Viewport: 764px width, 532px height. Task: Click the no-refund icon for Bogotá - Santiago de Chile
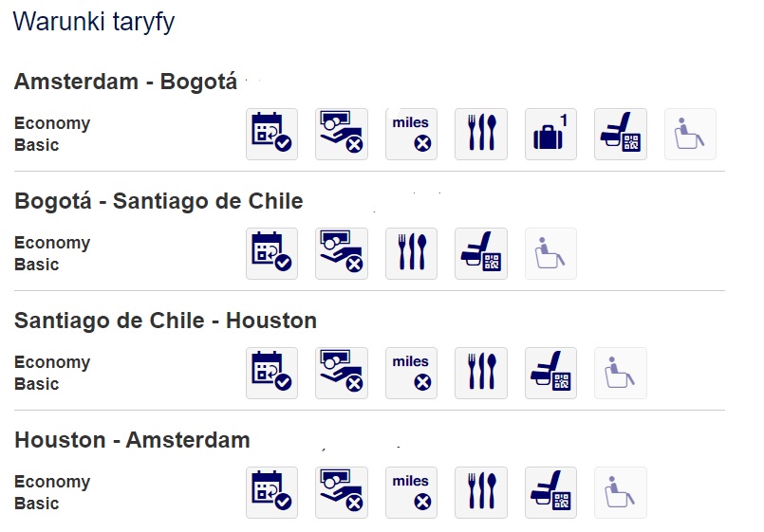click(x=342, y=253)
